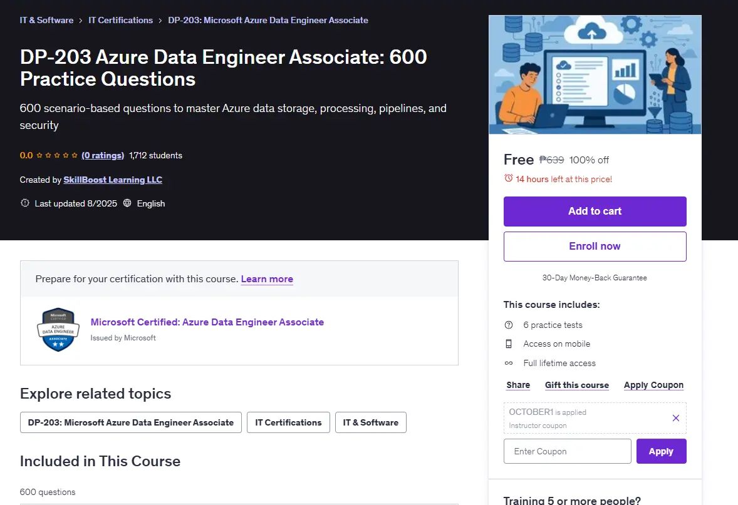Remove the OCTOBER1 applied coupon
738x505 pixels.
(676, 418)
